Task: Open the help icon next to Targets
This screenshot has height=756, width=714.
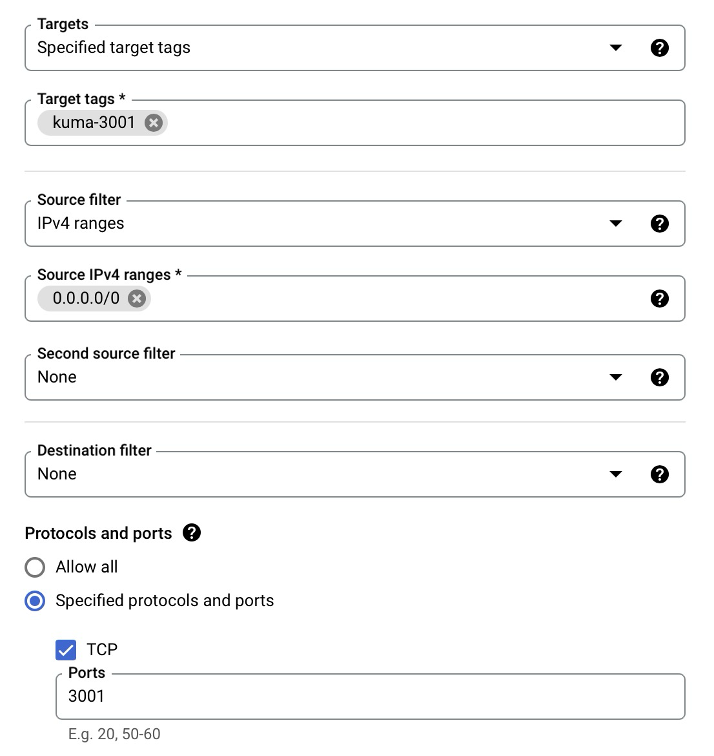Action: 660,47
